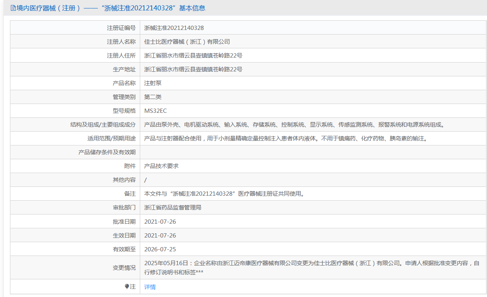Viewport: 487px width, 297px height.
Task: Click the 管理类别 label
Action: [124, 97]
